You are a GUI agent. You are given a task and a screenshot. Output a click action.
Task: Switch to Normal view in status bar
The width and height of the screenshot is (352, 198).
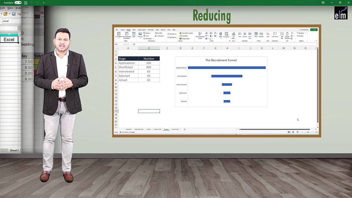(x=289, y=132)
